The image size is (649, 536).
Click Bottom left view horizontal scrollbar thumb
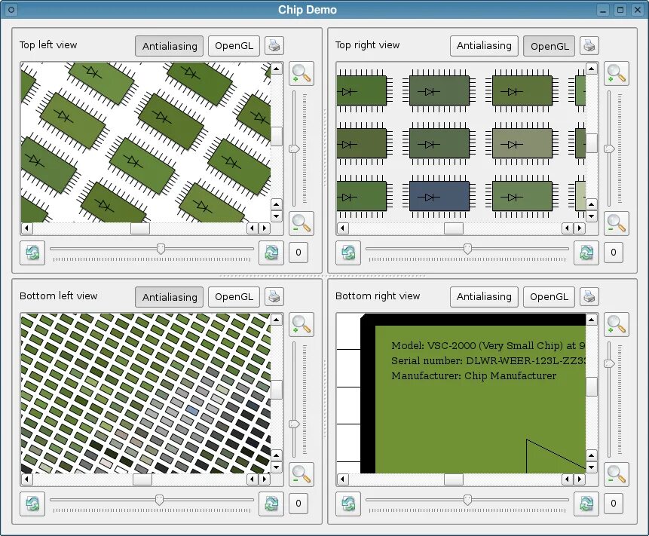click(142, 479)
